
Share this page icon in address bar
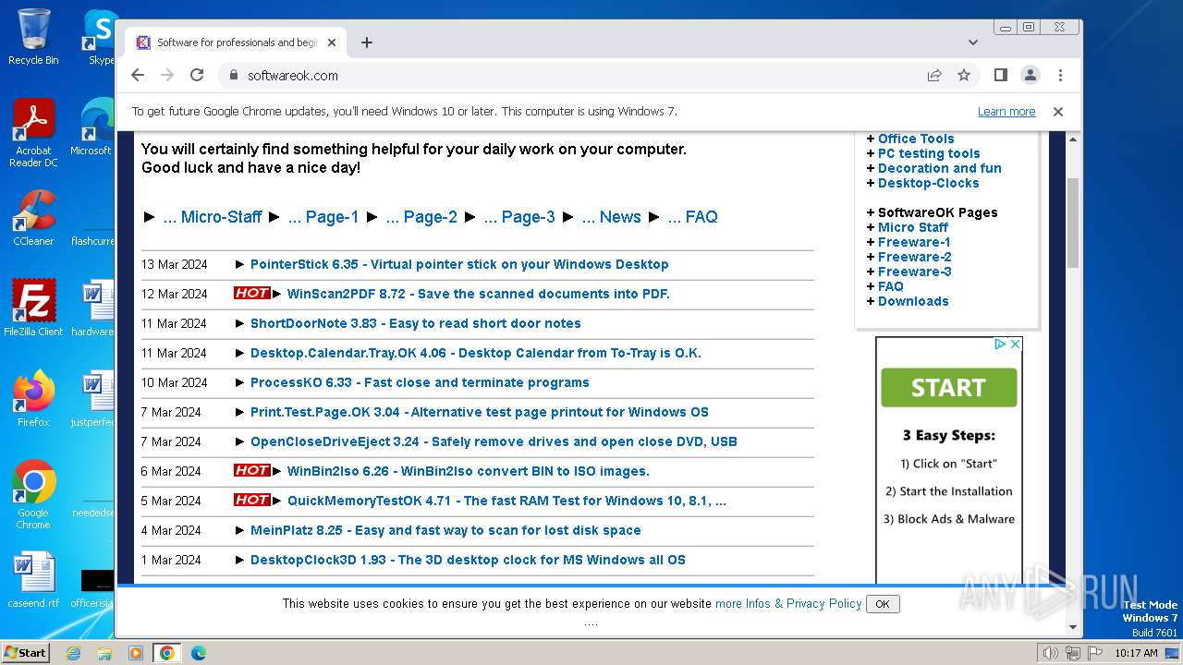934,75
